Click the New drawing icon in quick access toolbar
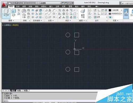Viewport: 133px width, 103px height. click(x=10, y=3)
